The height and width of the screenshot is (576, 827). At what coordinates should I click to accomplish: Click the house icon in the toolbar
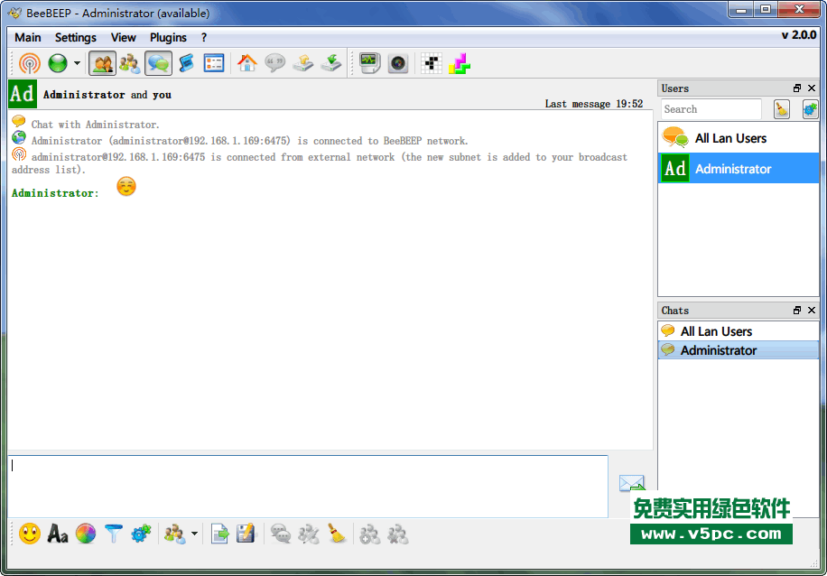(246, 63)
